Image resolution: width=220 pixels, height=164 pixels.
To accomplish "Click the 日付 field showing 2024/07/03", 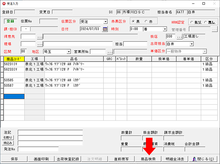I will pos(90,29).
